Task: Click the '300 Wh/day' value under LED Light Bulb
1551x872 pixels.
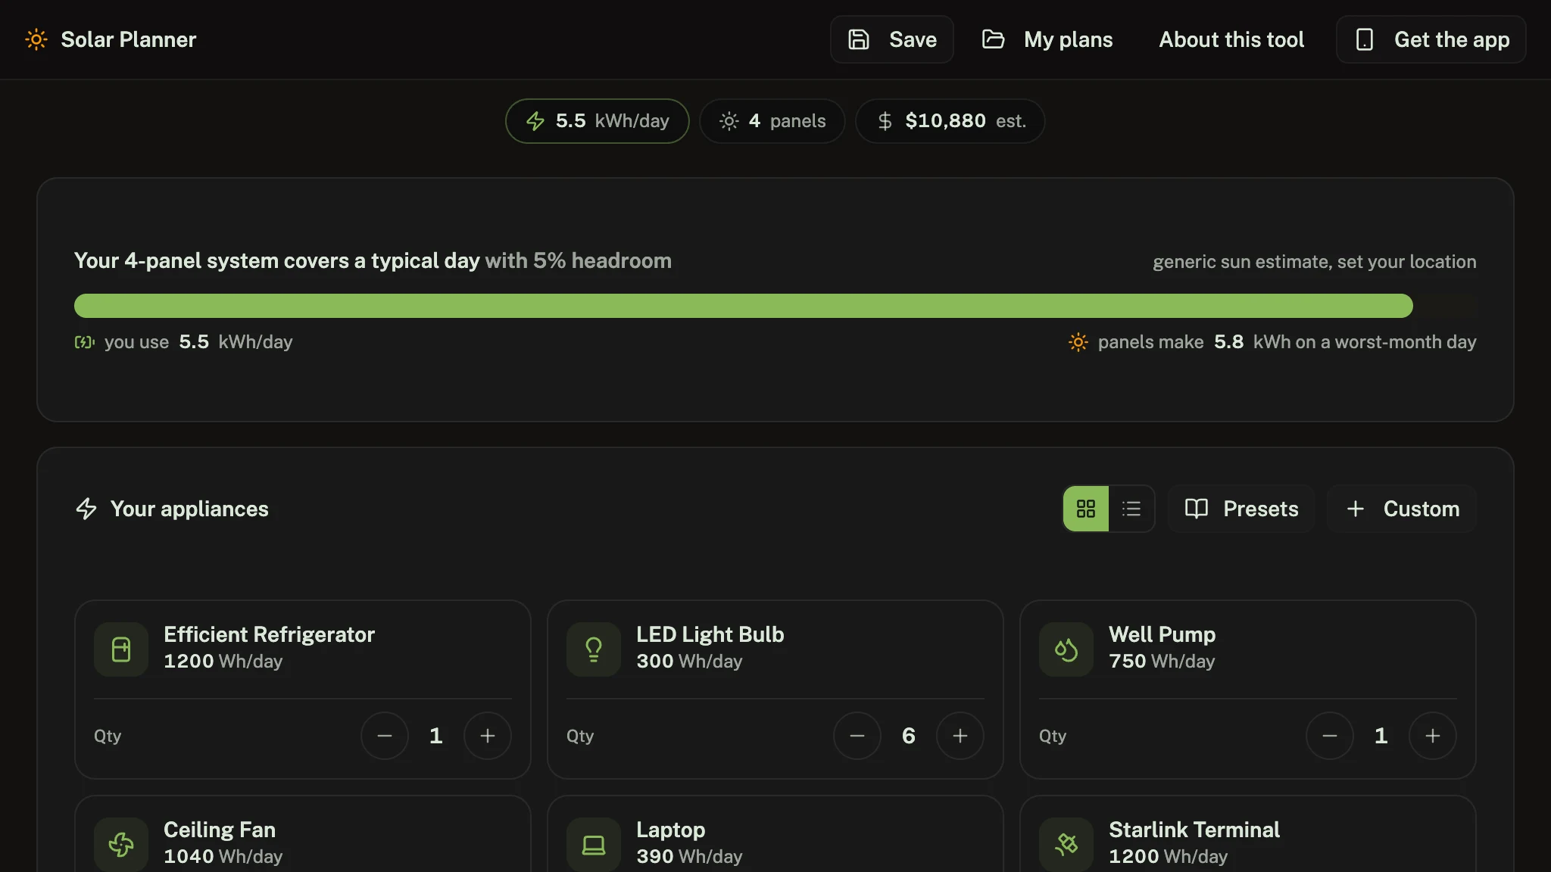Action: [x=689, y=662]
